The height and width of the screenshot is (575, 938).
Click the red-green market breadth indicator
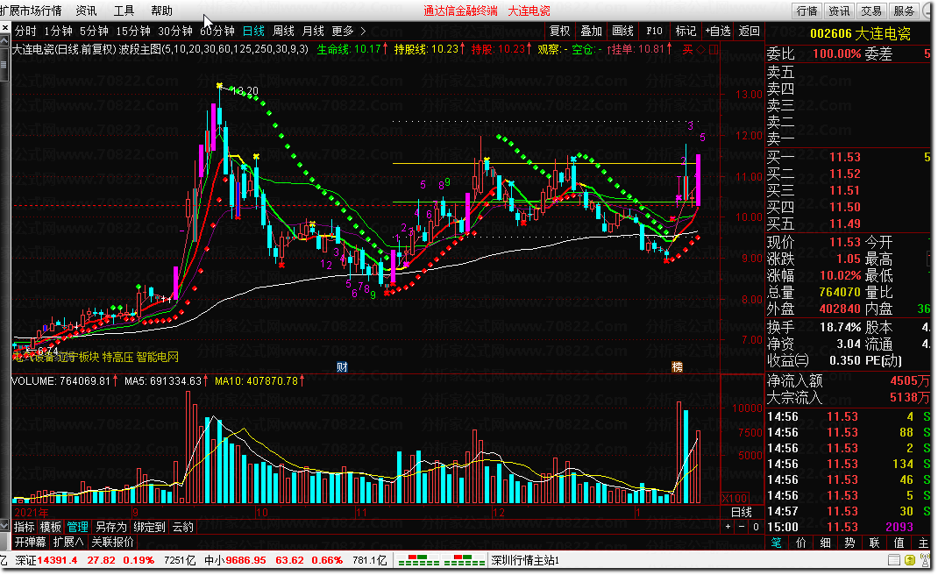tap(442, 561)
